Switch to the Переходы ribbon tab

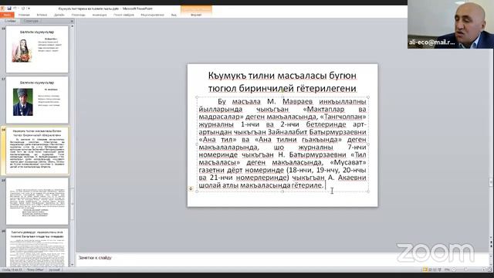(78, 15)
